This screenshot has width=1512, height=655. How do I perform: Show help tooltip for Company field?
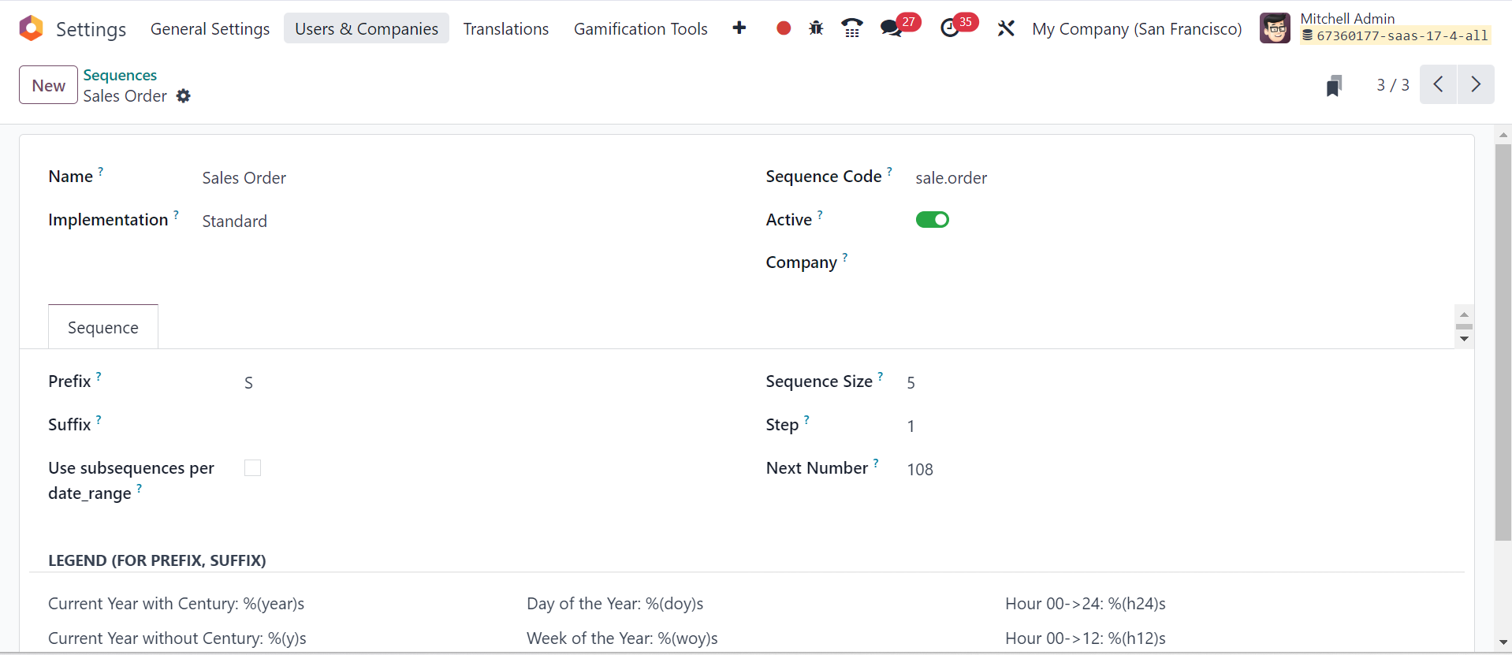(845, 257)
